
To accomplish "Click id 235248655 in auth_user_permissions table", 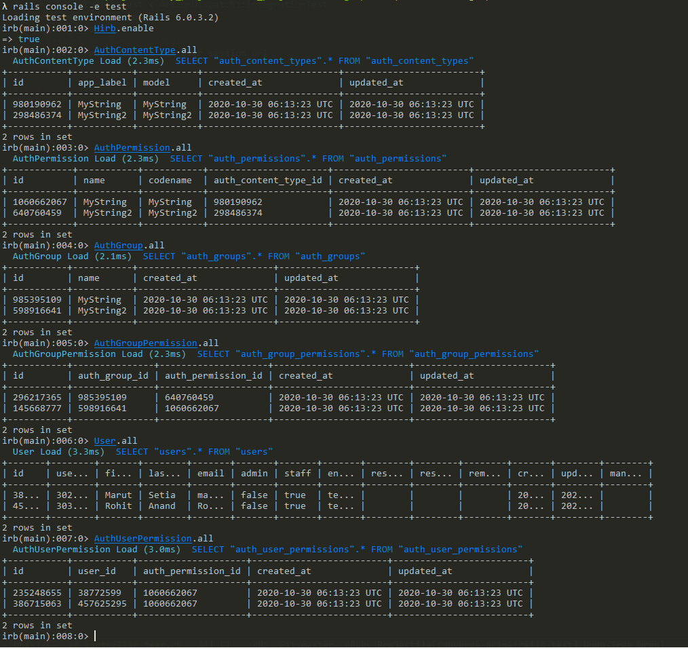I will 37,593.
